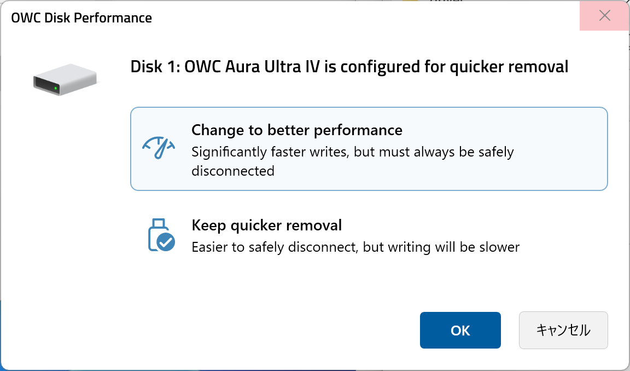Select the "Change to better performance" option
This screenshot has height=371, width=630.
pyautogui.click(x=296, y=130)
